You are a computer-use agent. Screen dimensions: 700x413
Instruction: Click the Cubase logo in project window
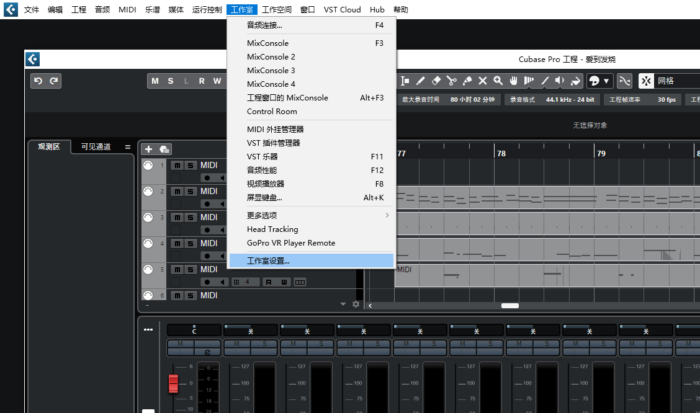pyautogui.click(x=33, y=59)
